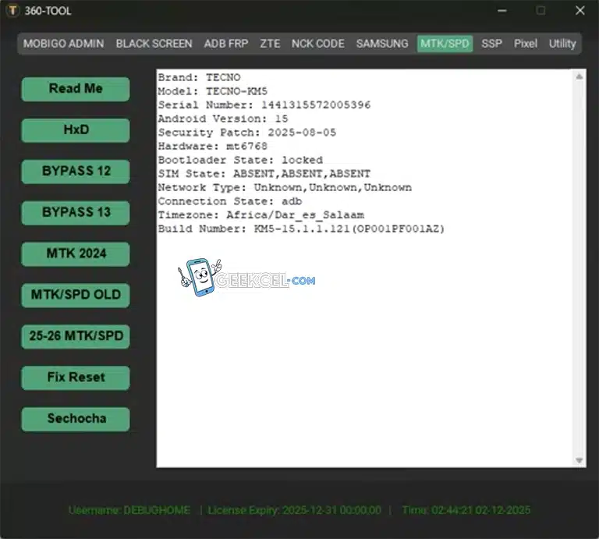599x539 pixels.
Task: Click the Fix Reset button
Action: [x=76, y=378]
